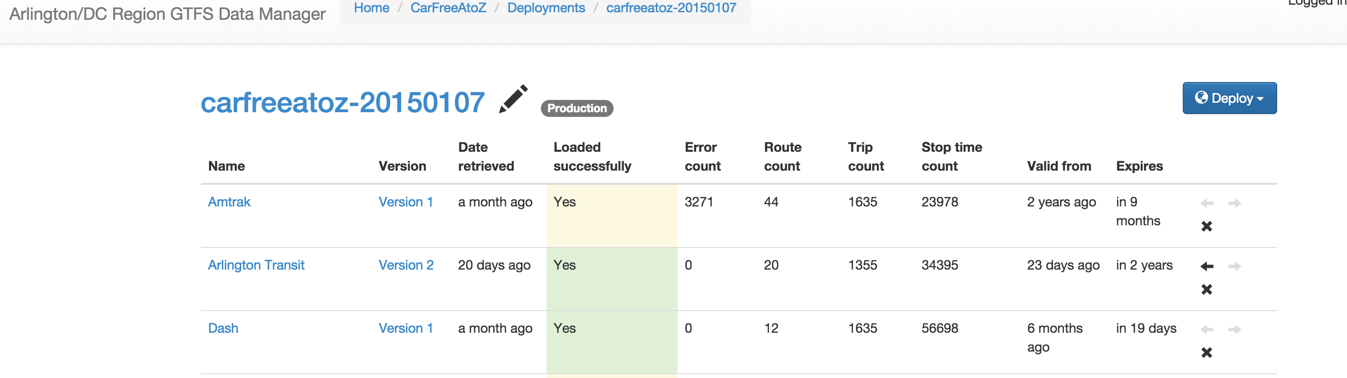Click the Stop time count column header
Screen dimensions: 1347x378
pyautogui.click(x=951, y=156)
